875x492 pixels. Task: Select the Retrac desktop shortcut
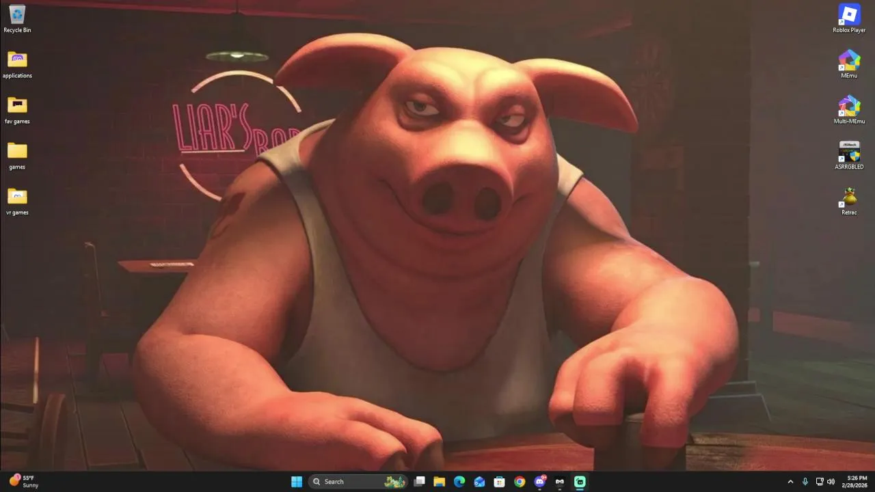[849, 202]
